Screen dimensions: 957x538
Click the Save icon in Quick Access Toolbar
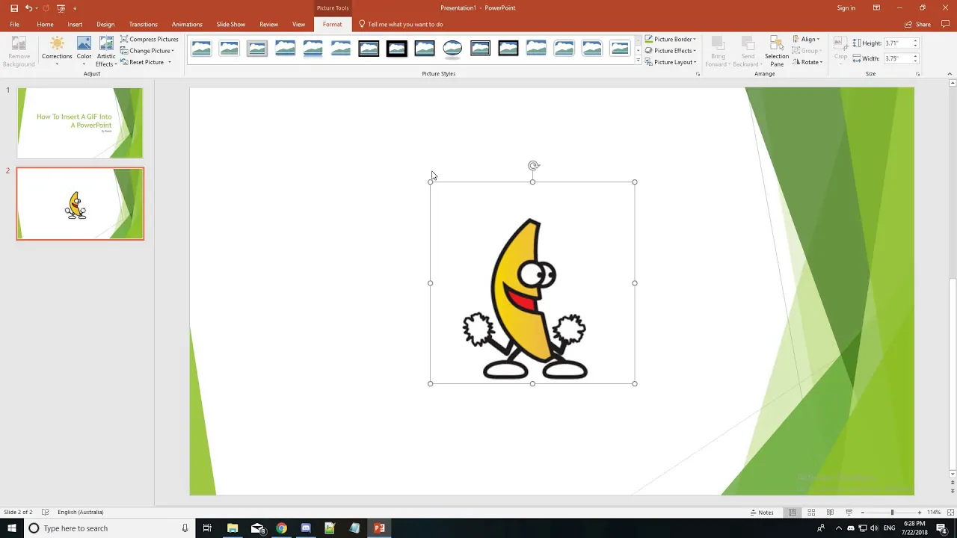coord(13,8)
